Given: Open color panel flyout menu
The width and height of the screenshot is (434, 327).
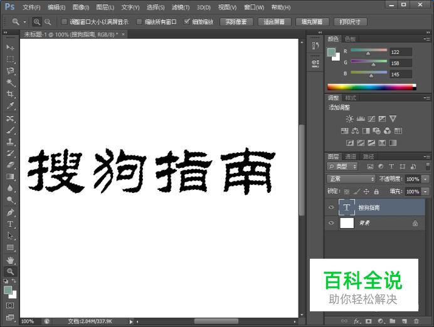Looking at the screenshot, I should tap(426, 39).
